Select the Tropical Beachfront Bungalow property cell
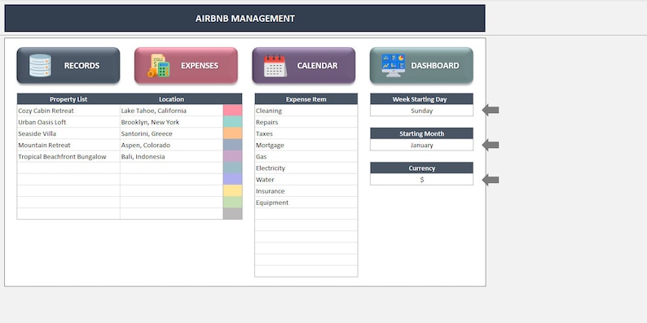 pyautogui.click(x=68, y=156)
